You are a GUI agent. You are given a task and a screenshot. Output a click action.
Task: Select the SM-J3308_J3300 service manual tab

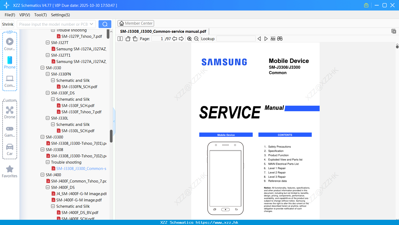[163, 31]
